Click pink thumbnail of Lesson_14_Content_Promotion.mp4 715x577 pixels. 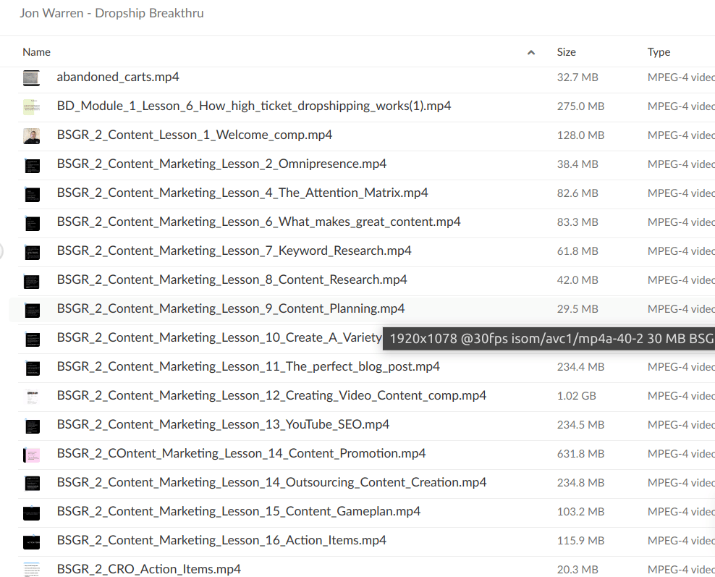point(31,454)
